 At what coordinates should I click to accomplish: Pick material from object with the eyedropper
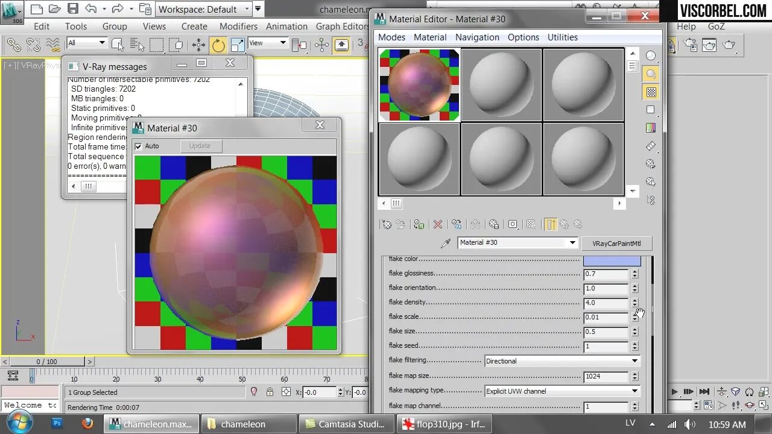click(x=446, y=243)
